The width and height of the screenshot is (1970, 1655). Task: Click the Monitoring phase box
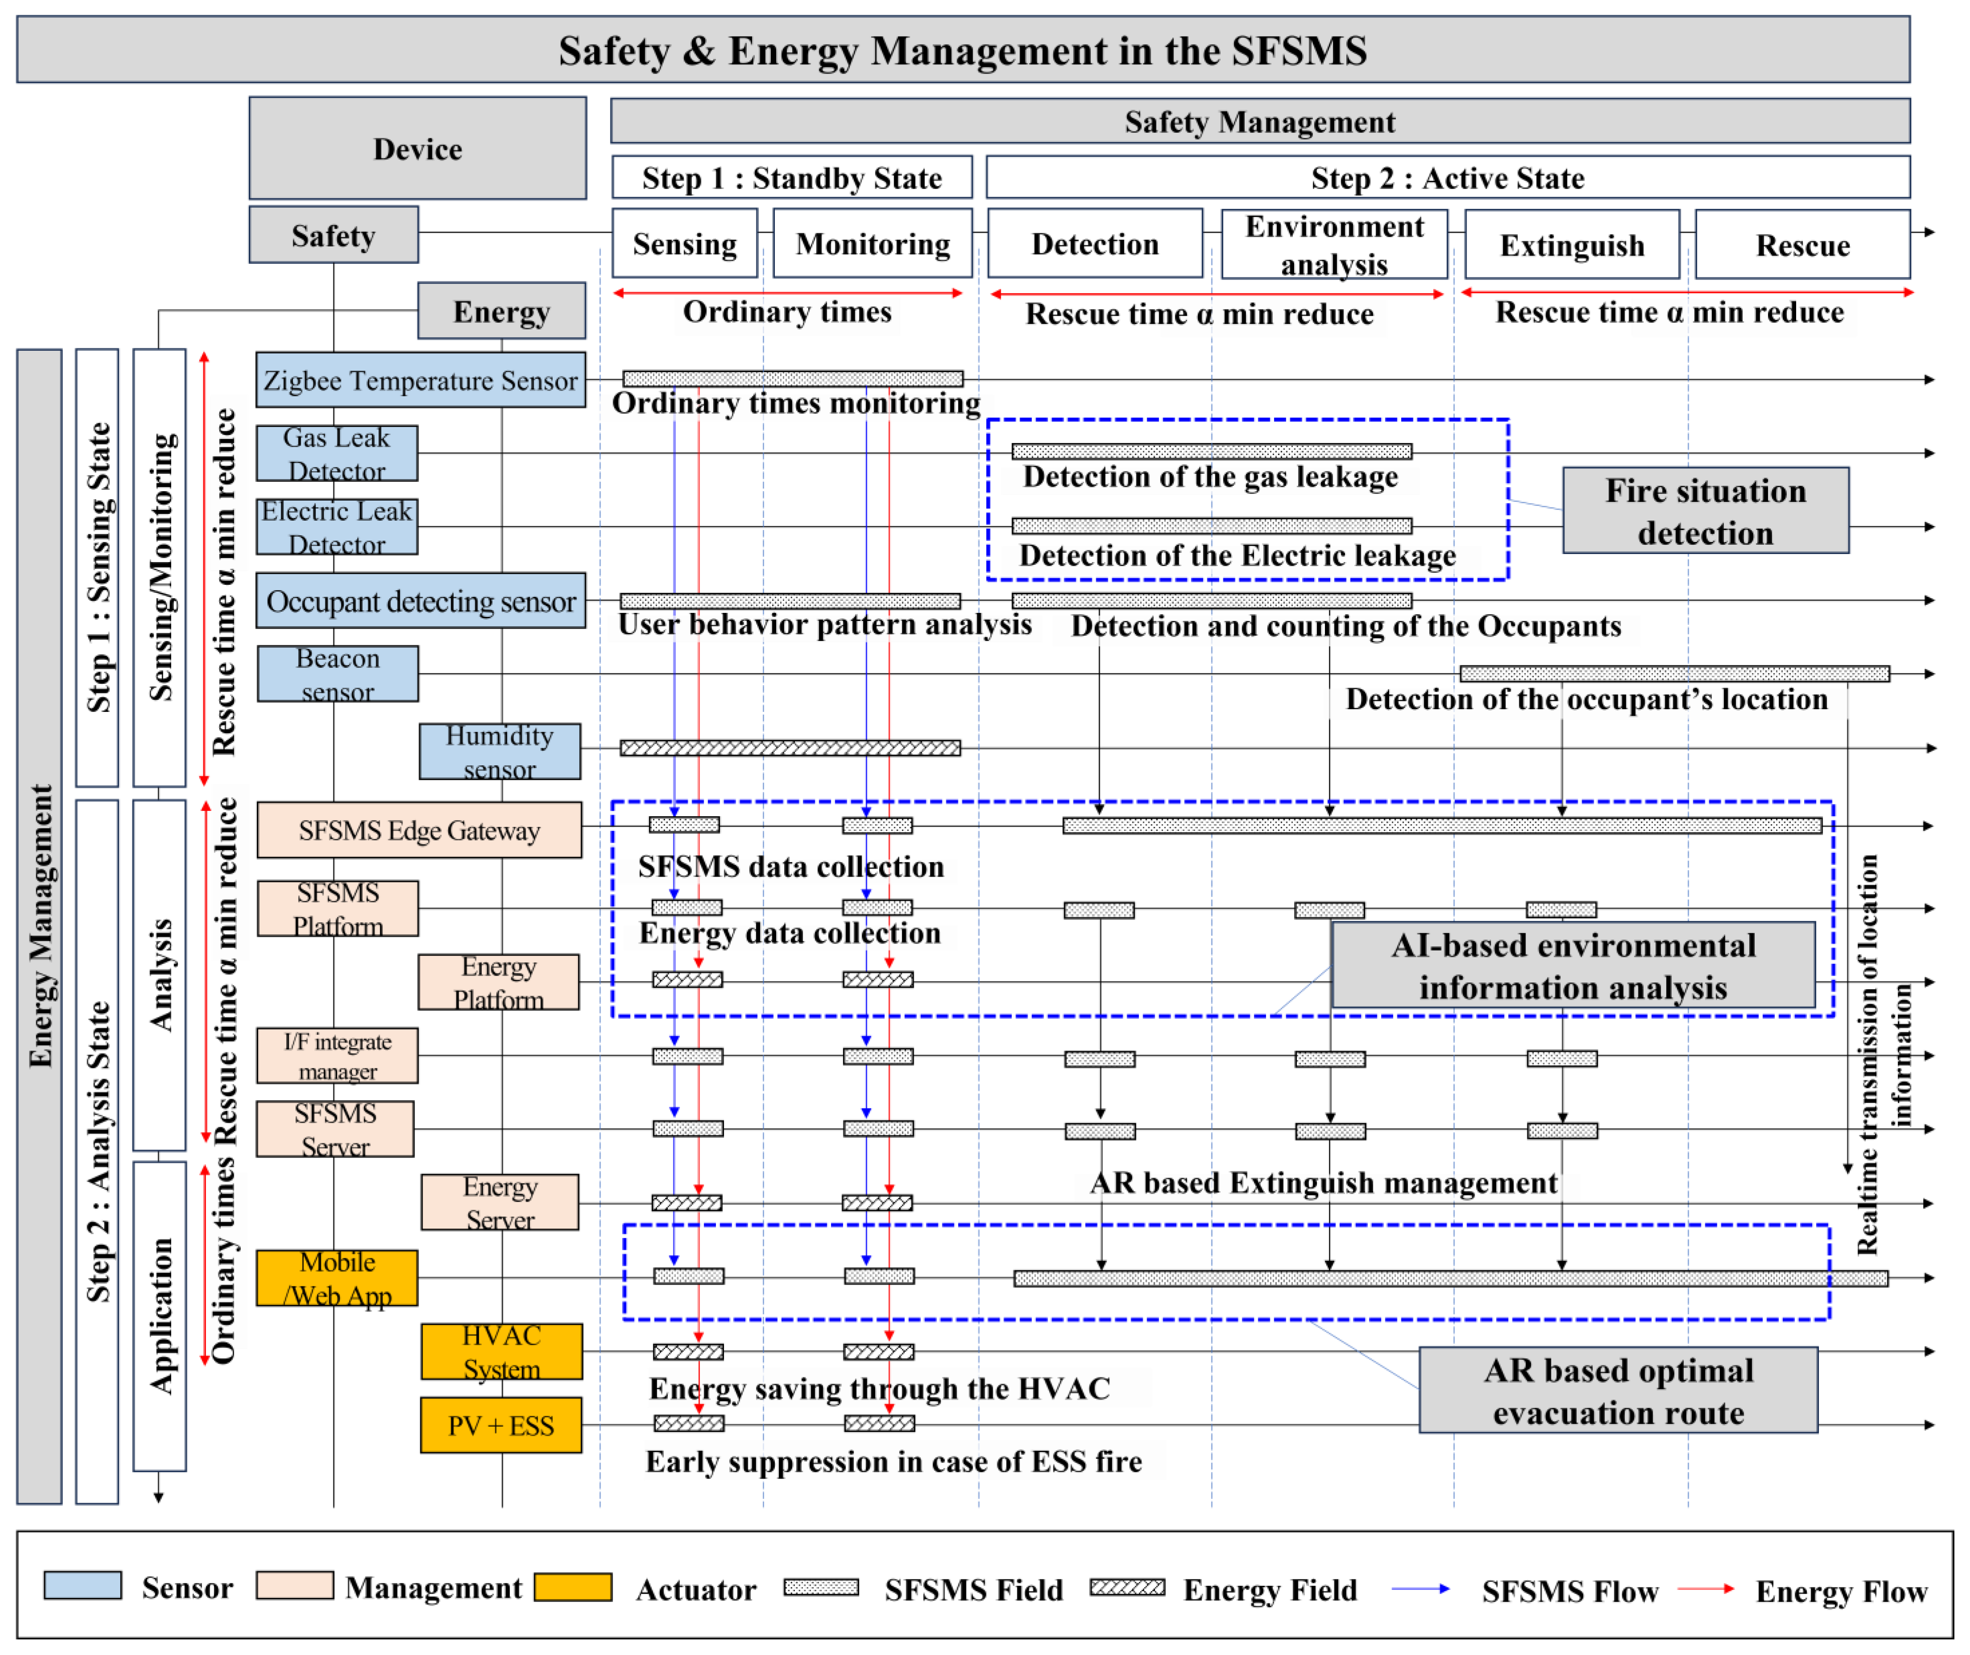[x=872, y=244]
